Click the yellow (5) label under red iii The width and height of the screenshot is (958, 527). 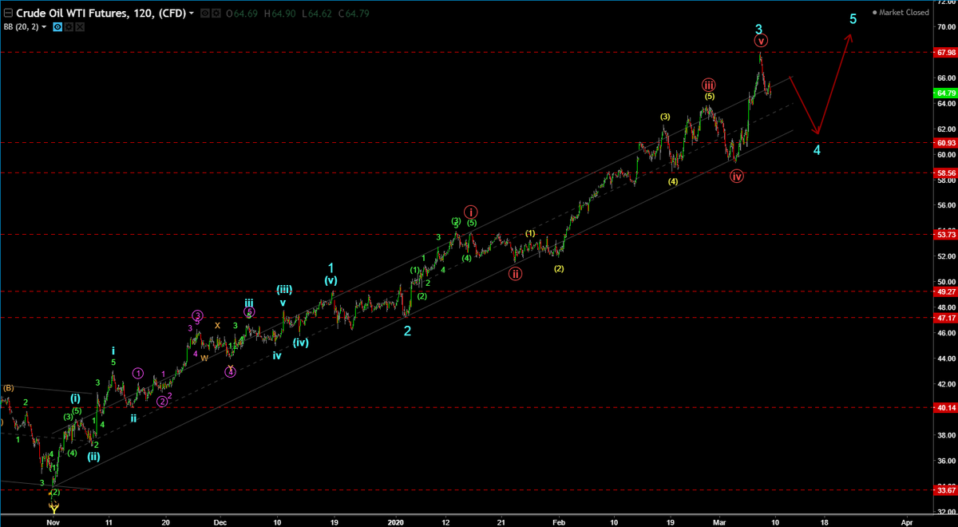pos(709,97)
